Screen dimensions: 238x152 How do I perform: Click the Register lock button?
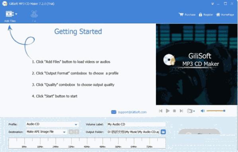point(206,15)
